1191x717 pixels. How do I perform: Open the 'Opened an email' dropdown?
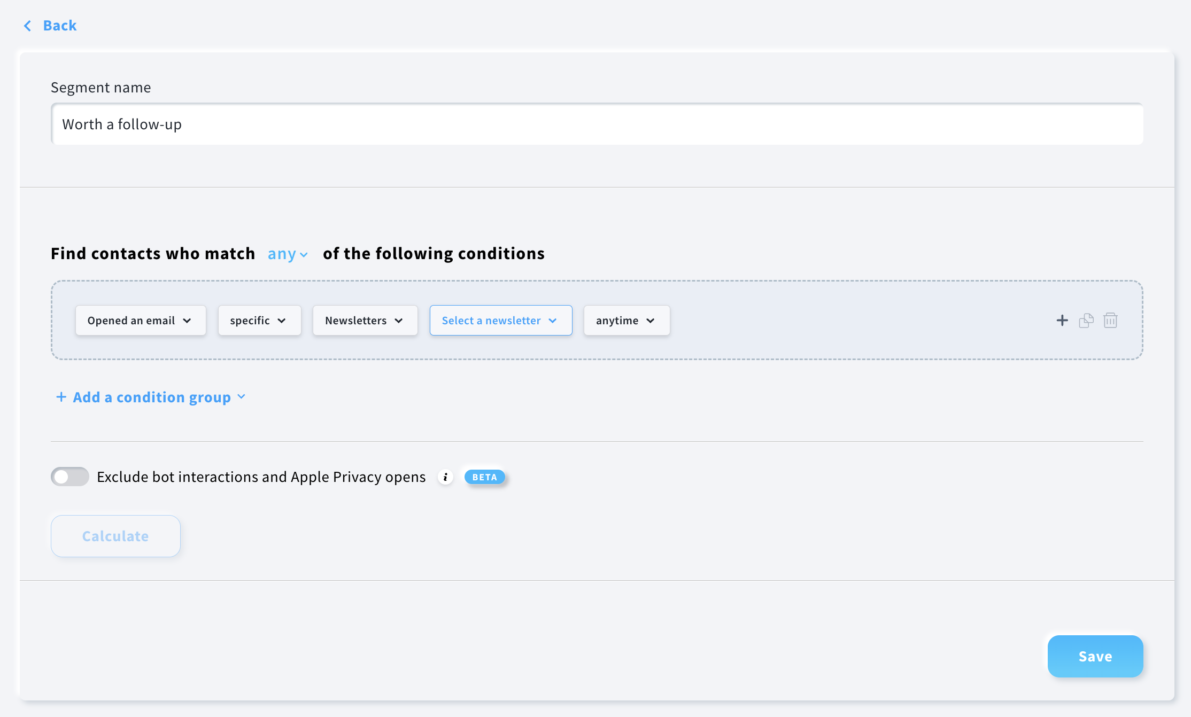coord(140,320)
